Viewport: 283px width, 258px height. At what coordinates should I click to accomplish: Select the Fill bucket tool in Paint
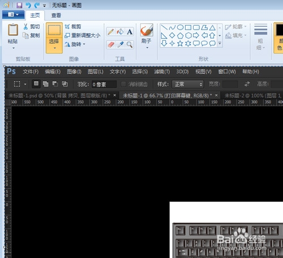[120, 32]
